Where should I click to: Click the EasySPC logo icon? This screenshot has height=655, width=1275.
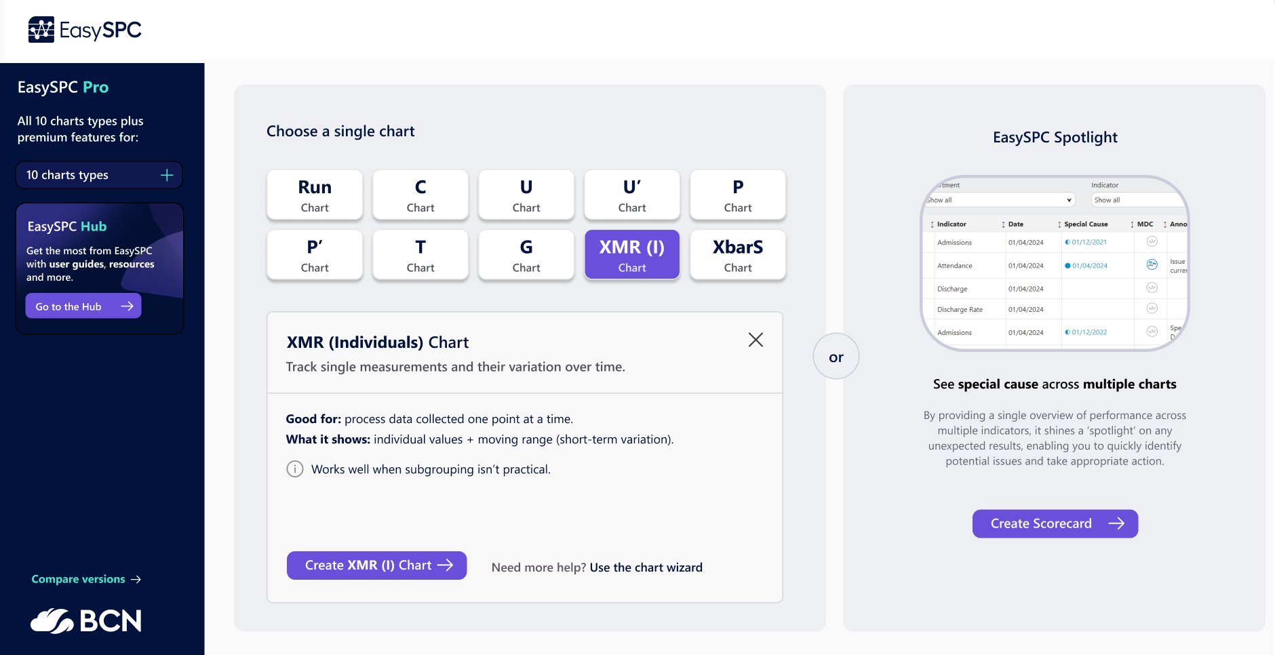pos(41,30)
